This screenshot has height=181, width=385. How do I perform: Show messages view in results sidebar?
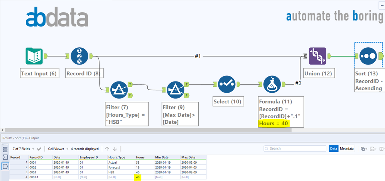pyautogui.click(x=5, y=149)
